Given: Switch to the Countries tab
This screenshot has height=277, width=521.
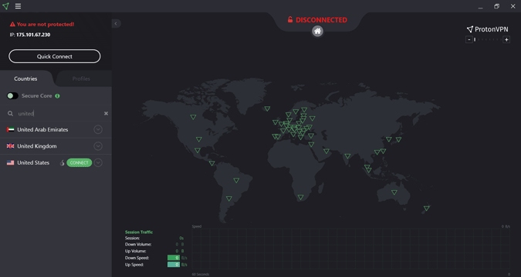Looking at the screenshot, I should (x=25, y=78).
